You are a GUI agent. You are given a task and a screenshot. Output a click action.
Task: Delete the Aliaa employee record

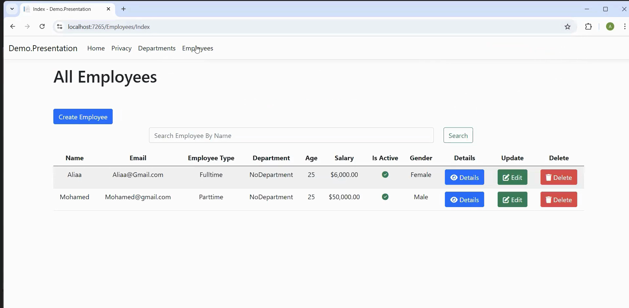(x=559, y=177)
